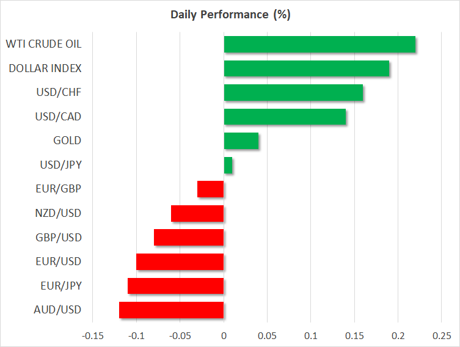Click the green Dollar Index bar
Viewport: 460px width, 347px height.
[x=307, y=68]
